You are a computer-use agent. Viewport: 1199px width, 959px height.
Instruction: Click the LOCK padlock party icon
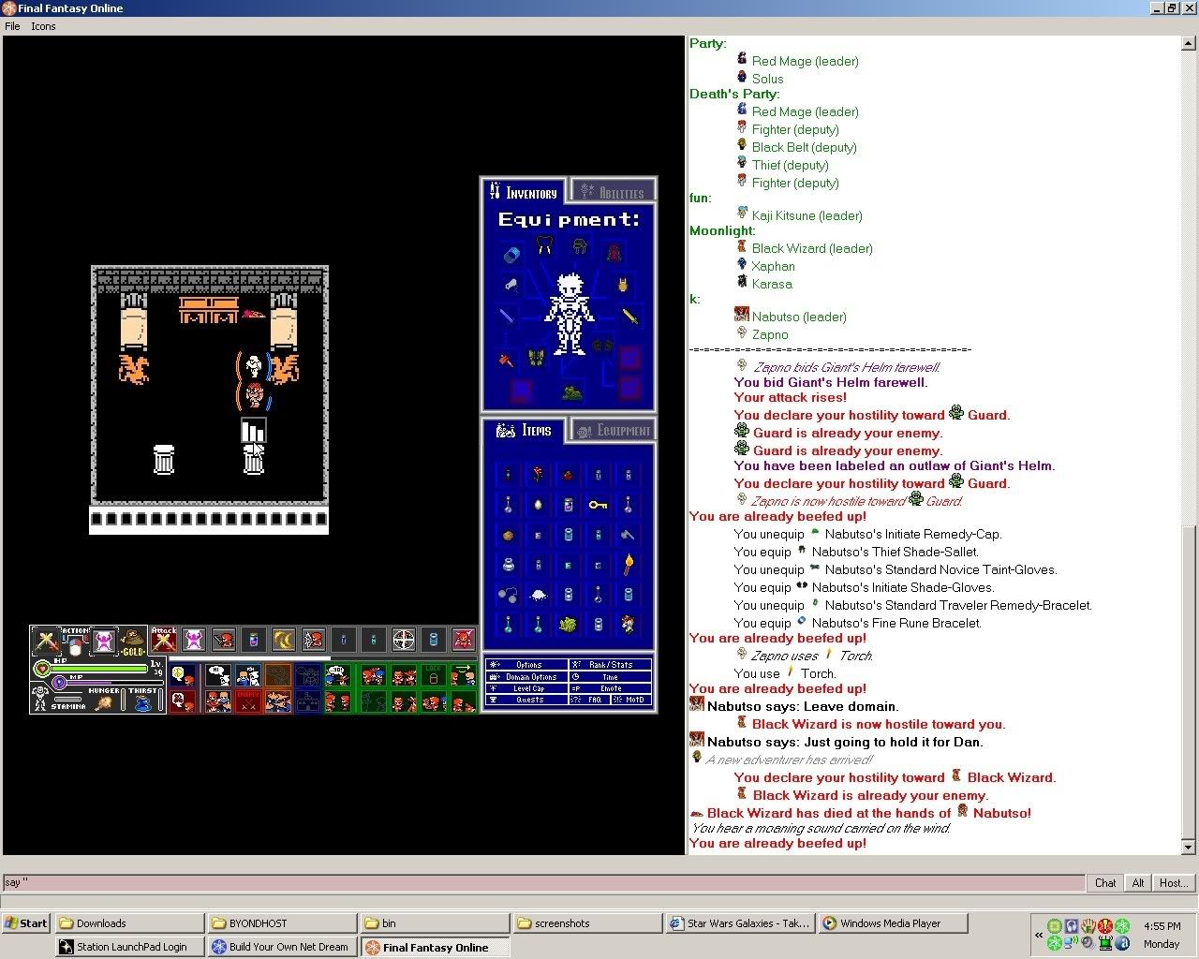point(434,674)
